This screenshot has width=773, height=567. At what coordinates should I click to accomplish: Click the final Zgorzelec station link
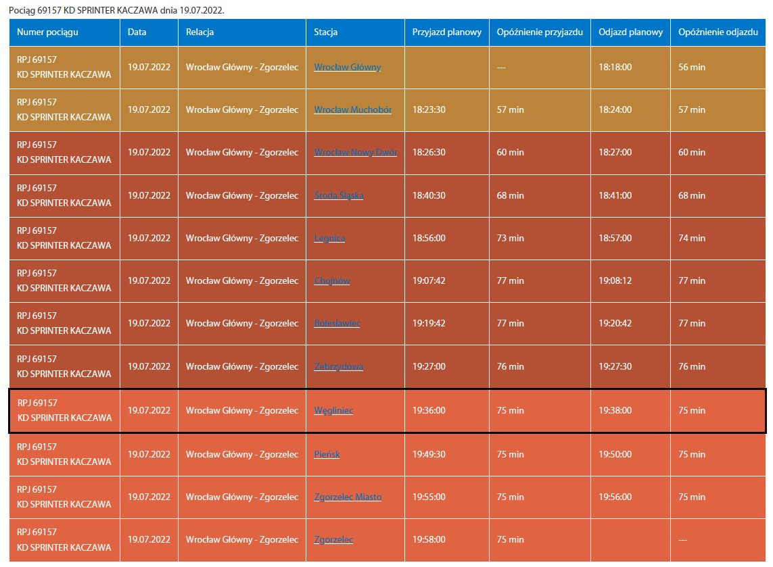tap(333, 539)
